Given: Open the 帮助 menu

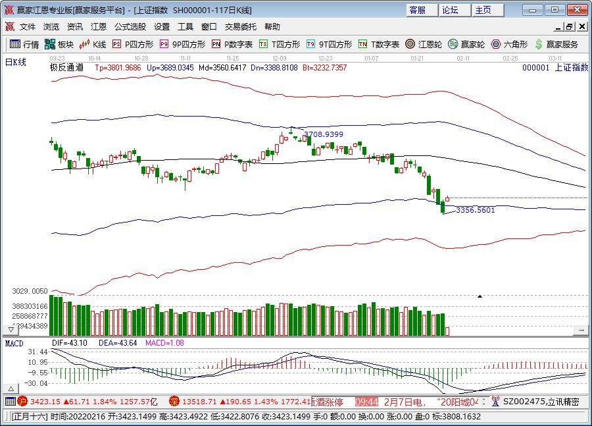Looking at the screenshot, I should [272, 26].
